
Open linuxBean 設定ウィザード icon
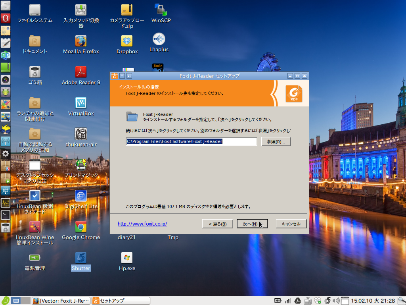tap(35, 196)
